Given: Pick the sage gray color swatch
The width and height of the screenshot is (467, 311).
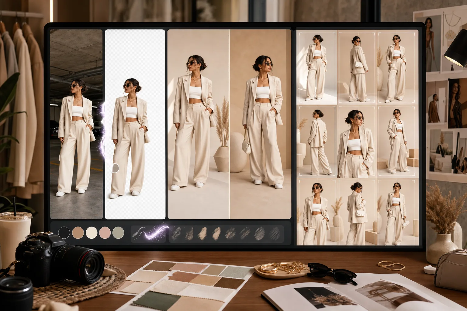Looking at the screenshot, I should tap(118, 233).
